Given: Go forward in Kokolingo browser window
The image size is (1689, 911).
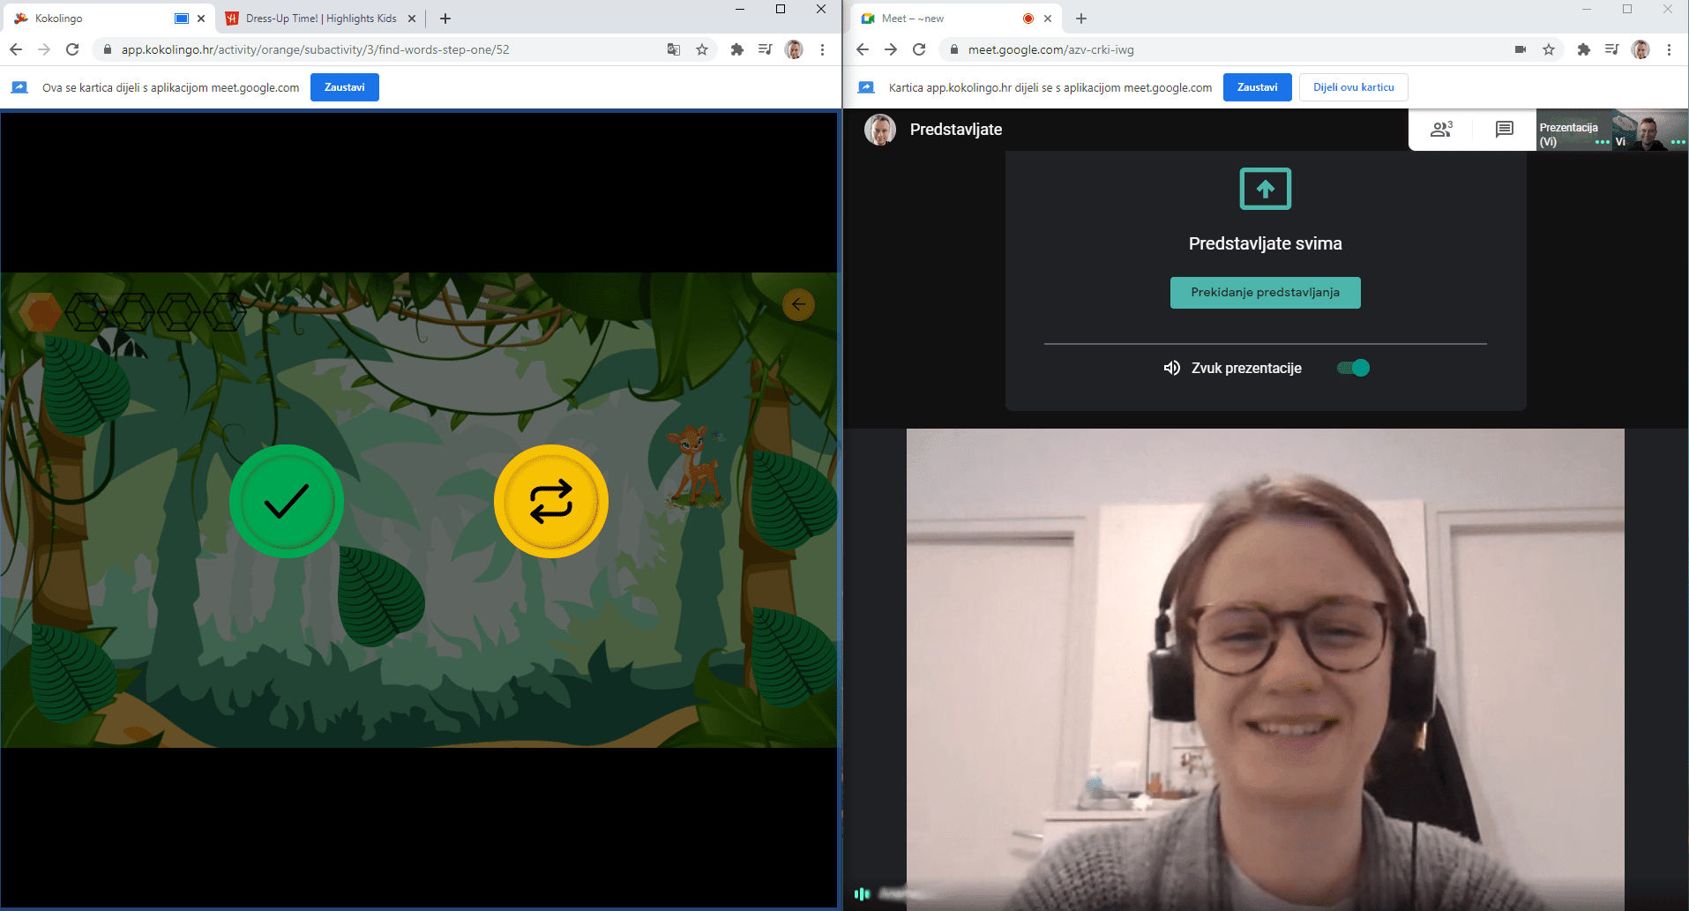Looking at the screenshot, I should pos(44,49).
